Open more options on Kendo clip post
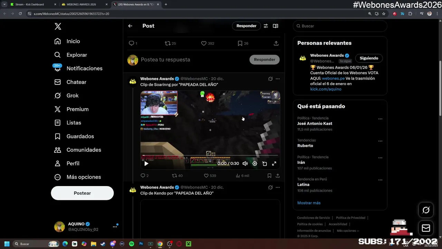 278,187
